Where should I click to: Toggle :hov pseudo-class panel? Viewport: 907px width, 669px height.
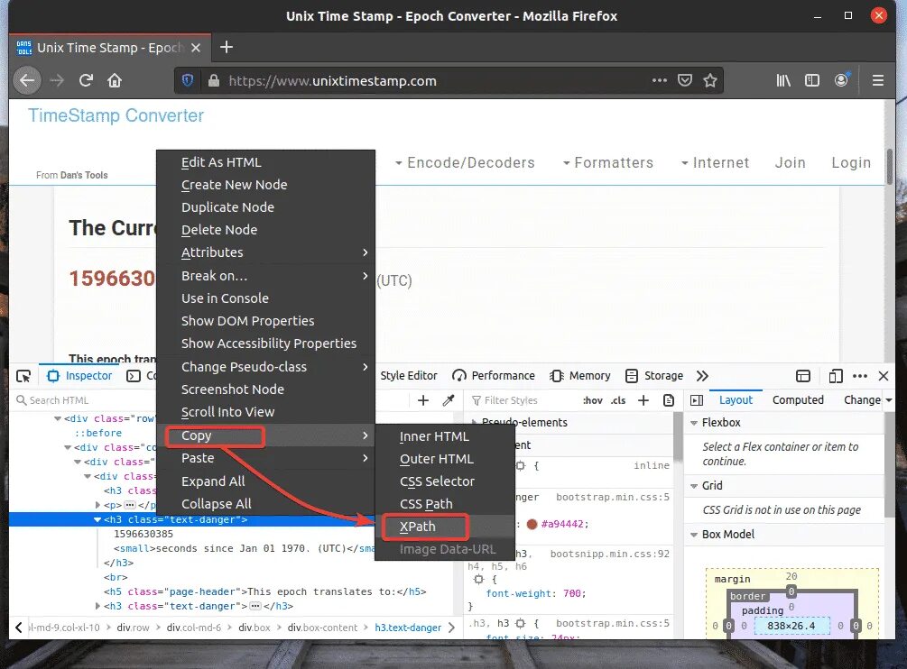coord(593,400)
